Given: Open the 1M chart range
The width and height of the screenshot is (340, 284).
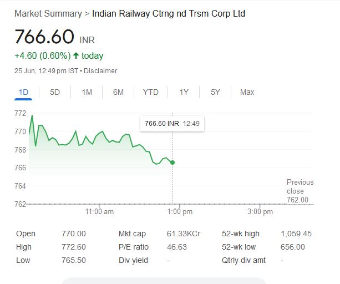Looking at the screenshot, I should [x=87, y=92].
